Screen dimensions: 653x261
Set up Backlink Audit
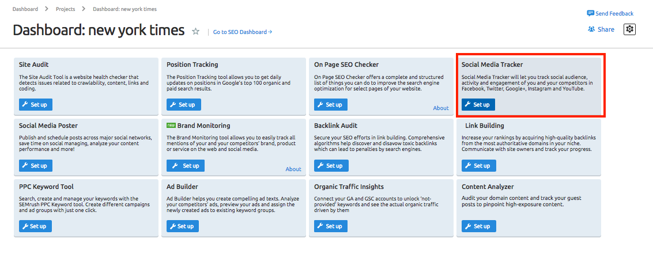(331, 165)
